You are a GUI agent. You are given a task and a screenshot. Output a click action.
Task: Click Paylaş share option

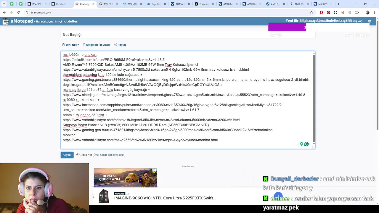(120, 45)
